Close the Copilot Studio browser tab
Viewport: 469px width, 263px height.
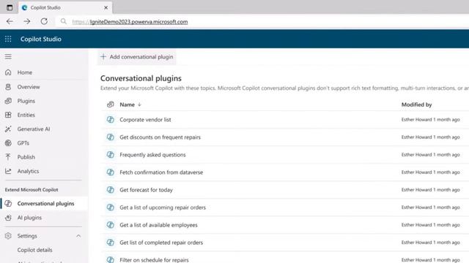pyautogui.click(x=106, y=7)
